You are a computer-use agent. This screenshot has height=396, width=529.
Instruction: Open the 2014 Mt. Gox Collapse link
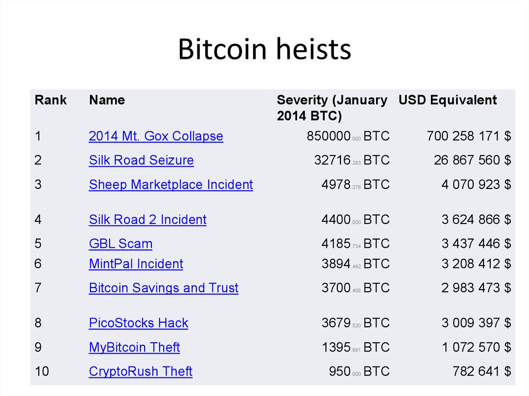click(x=155, y=136)
